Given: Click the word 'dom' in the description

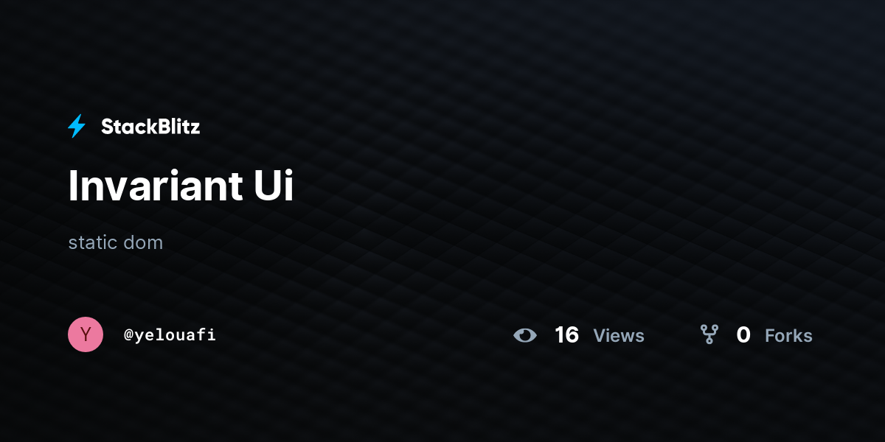Looking at the screenshot, I should pos(144,242).
